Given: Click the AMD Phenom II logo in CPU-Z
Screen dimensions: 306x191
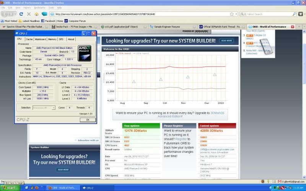Looking at the screenshot, I should (x=85, y=53).
